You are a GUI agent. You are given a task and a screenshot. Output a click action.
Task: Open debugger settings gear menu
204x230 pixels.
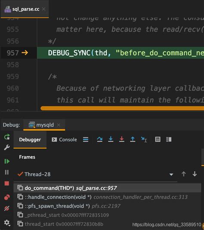point(7,223)
